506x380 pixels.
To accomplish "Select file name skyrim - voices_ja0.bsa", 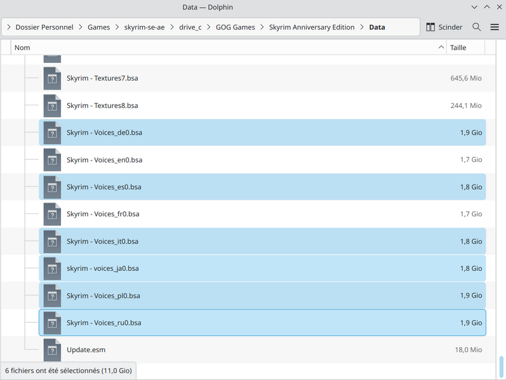I will tap(103, 268).
